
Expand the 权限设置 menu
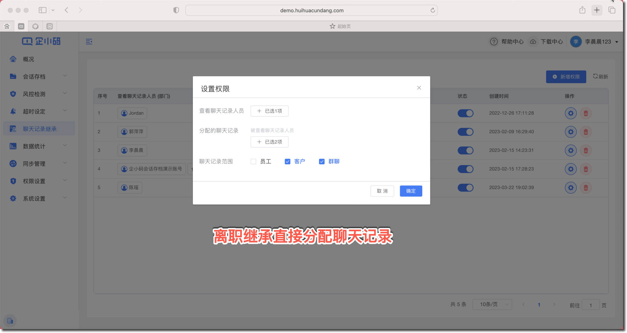coord(39,181)
